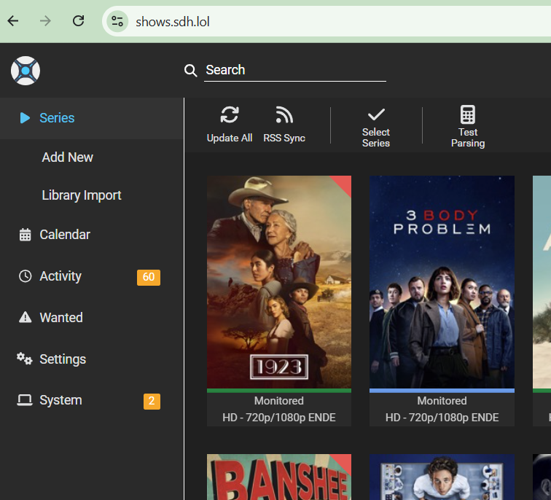Click the Select Series label
Viewport: 551px width, 500px height.
point(376,138)
